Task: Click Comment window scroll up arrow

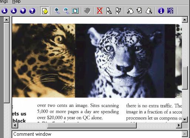Action: (185, 134)
